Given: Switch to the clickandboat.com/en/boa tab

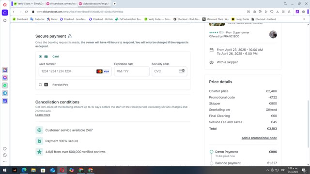Looking at the screenshot, I should point(62,4).
